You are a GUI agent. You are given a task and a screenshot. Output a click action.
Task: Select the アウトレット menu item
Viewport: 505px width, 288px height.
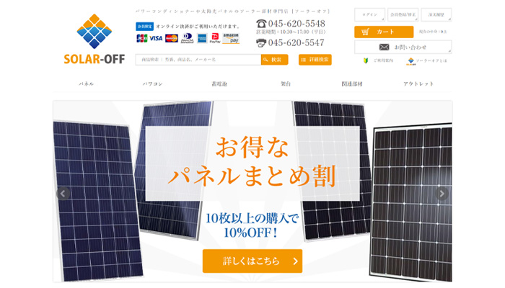point(418,84)
